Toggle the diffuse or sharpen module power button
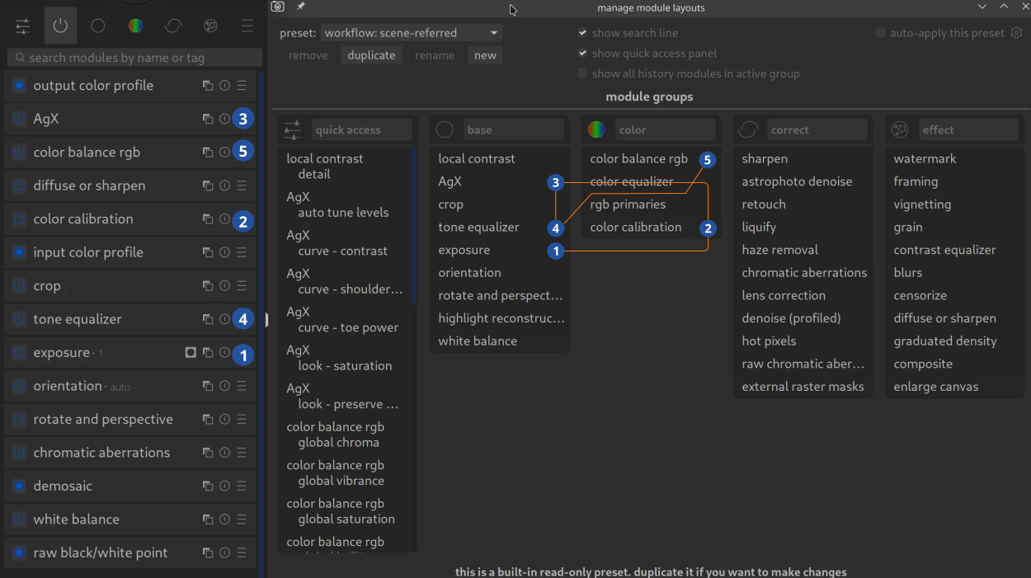1031x578 pixels. (19, 186)
